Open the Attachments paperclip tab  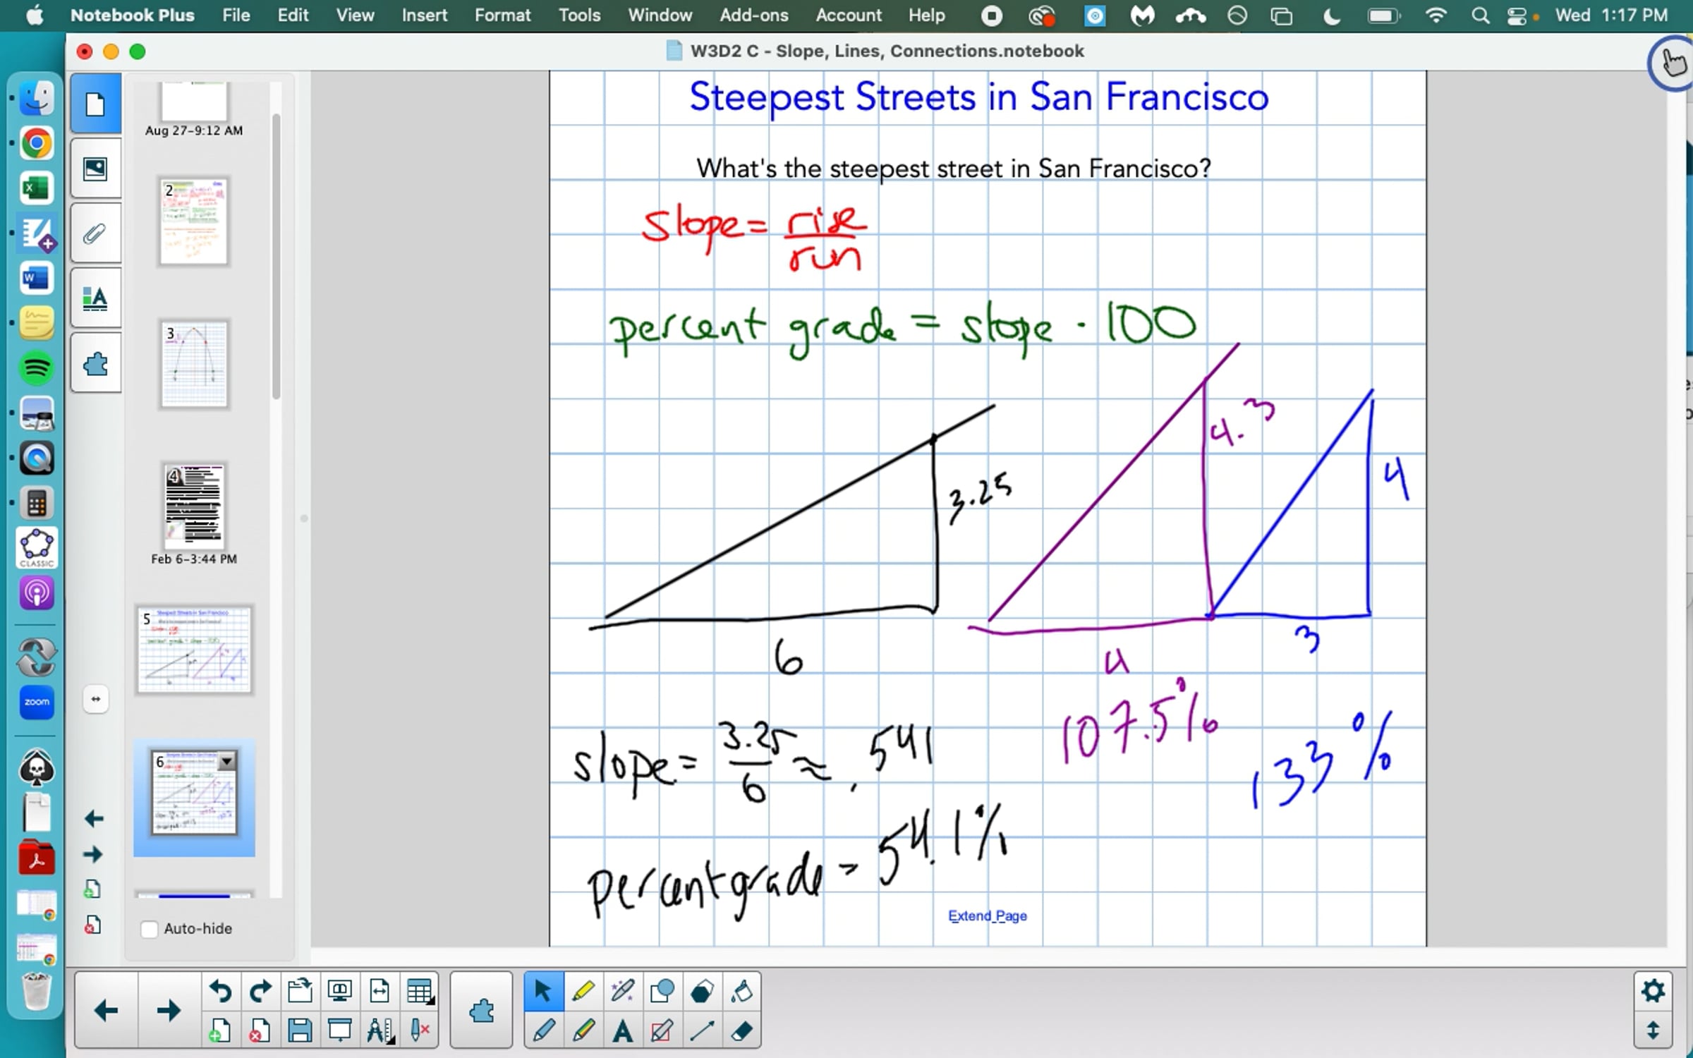[95, 233]
